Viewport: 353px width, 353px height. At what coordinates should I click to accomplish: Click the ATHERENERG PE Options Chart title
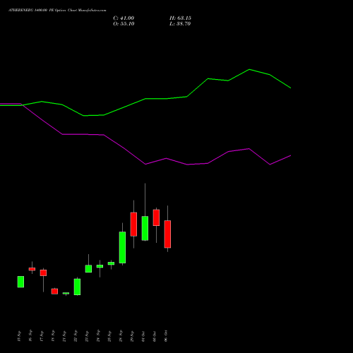click(x=57, y=11)
